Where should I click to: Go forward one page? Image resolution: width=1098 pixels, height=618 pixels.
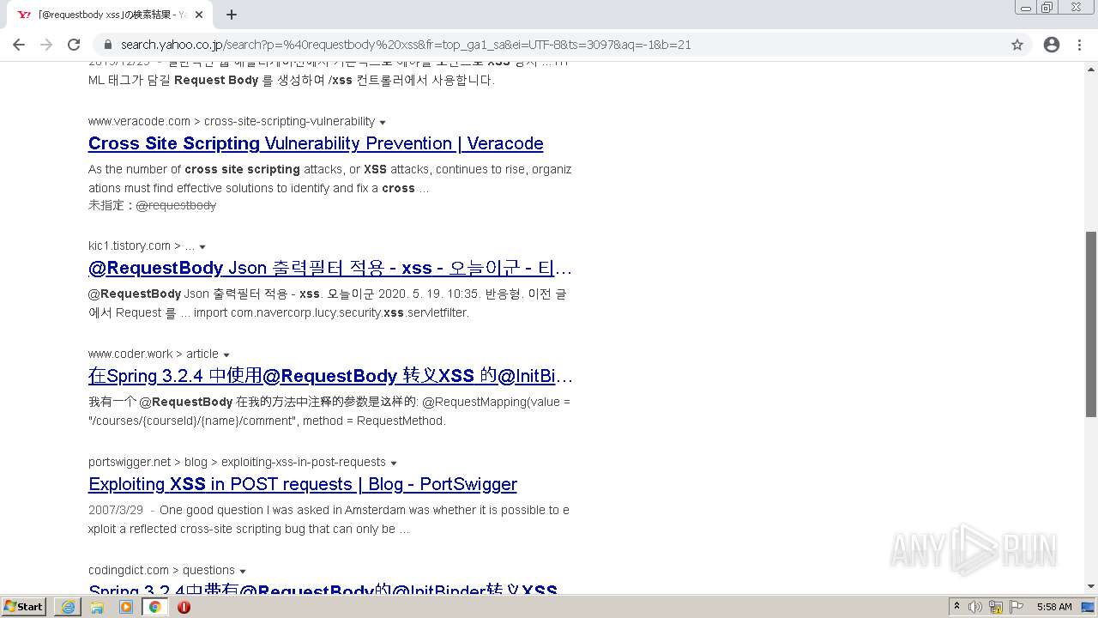(x=46, y=45)
